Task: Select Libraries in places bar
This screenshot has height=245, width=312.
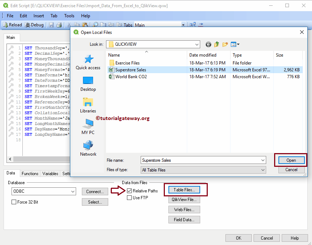Action: pos(88,106)
